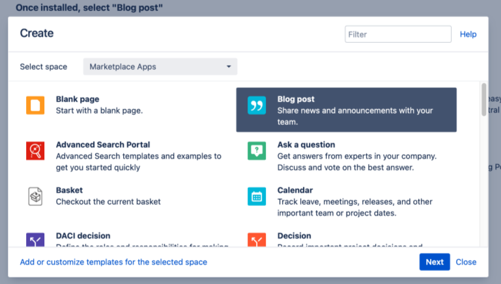Click the Blank page template icon

pyautogui.click(x=35, y=105)
